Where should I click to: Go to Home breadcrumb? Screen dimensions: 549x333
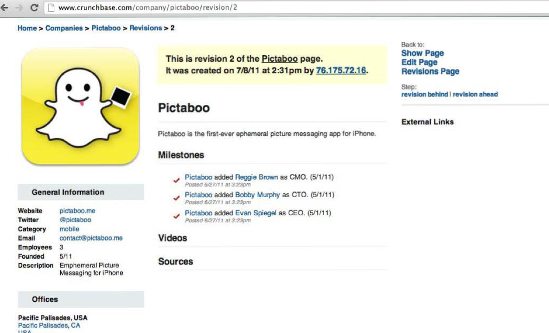click(x=27, y=28)
